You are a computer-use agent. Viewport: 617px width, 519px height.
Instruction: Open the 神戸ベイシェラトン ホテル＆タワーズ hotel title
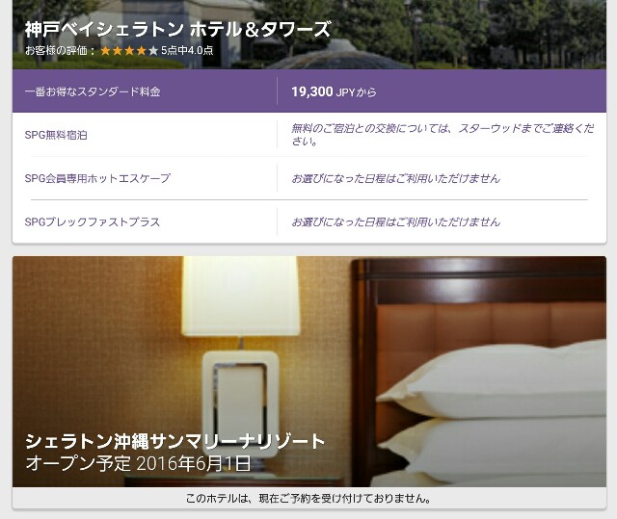177,30
